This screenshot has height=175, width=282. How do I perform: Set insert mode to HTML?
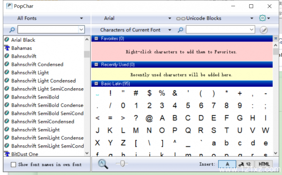[x=264, y=164]
